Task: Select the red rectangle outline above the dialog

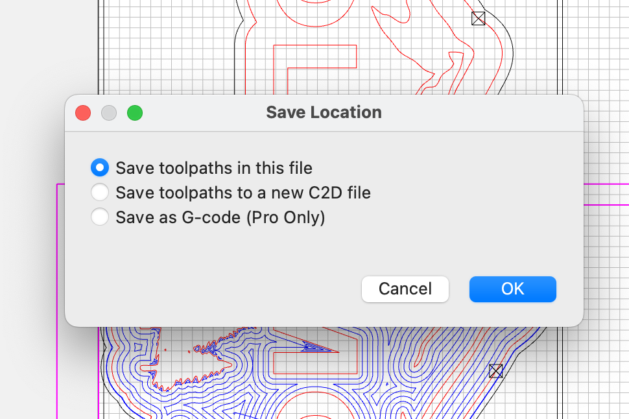Action: pos(315,45)
